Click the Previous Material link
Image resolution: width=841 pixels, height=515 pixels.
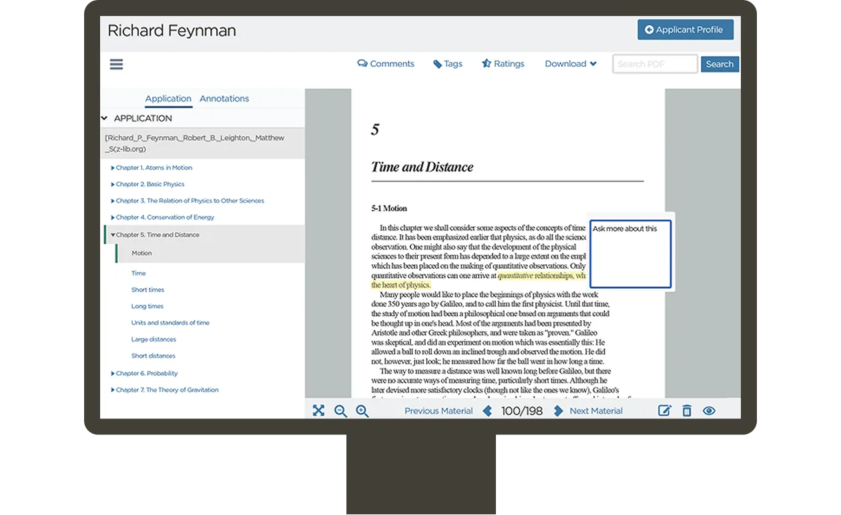(439, 411)
